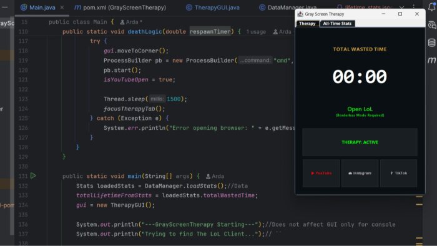
Task: Click '1 usage' inlay hint on deathLogic
Action: tap(256, 32)
